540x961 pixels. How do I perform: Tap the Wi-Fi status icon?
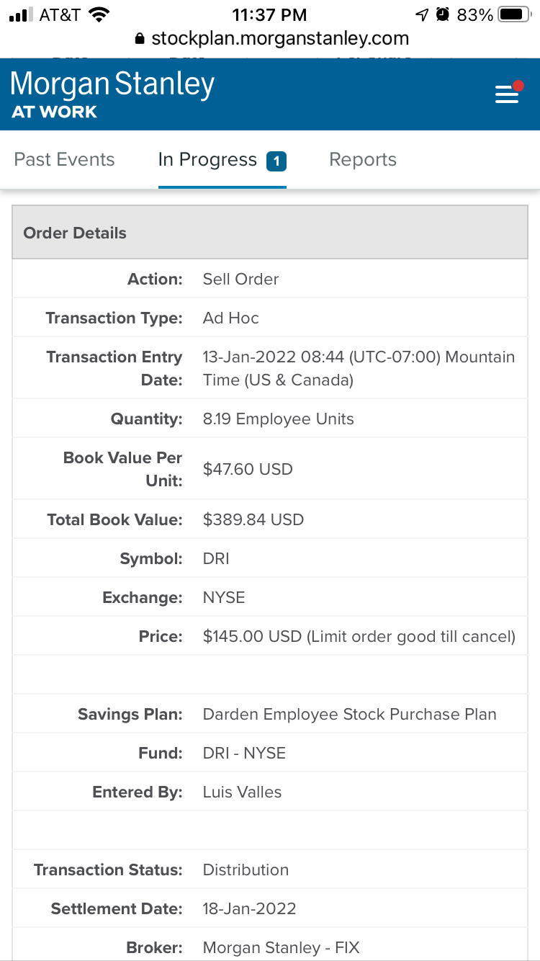coord(99,14)
